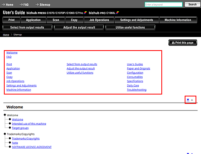Open the Application sitemap link
The height and width of the screenshot is (154, 201).
(x=13, y=68)
